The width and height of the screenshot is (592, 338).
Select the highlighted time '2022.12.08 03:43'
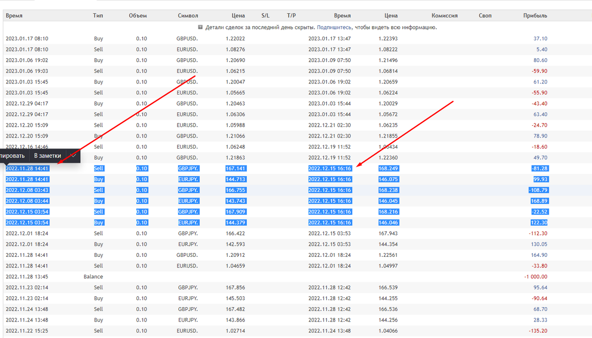27,190
